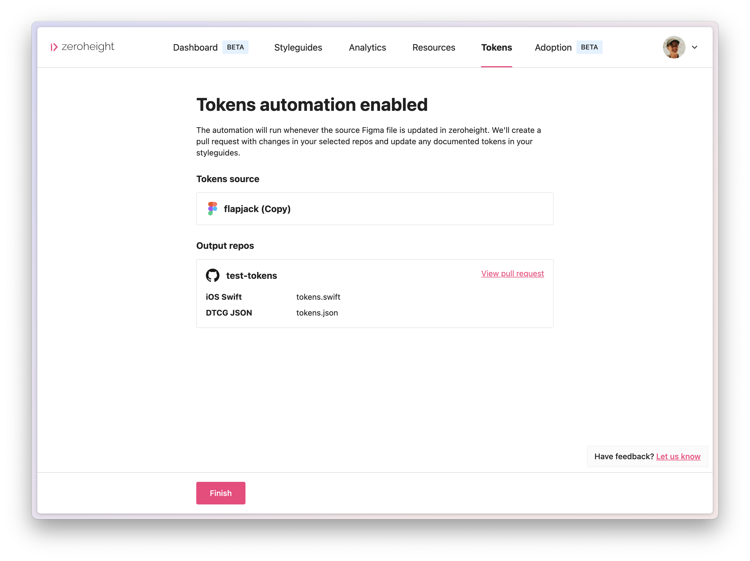Click the BETA badge next to Dashboard

(x=235, y=47)
